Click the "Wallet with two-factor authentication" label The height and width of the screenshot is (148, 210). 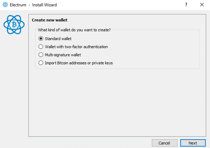[x=76, y=47]
